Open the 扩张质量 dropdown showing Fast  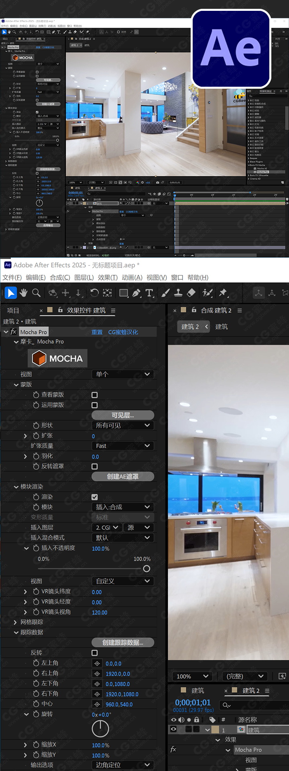click(x=123, y=446)
